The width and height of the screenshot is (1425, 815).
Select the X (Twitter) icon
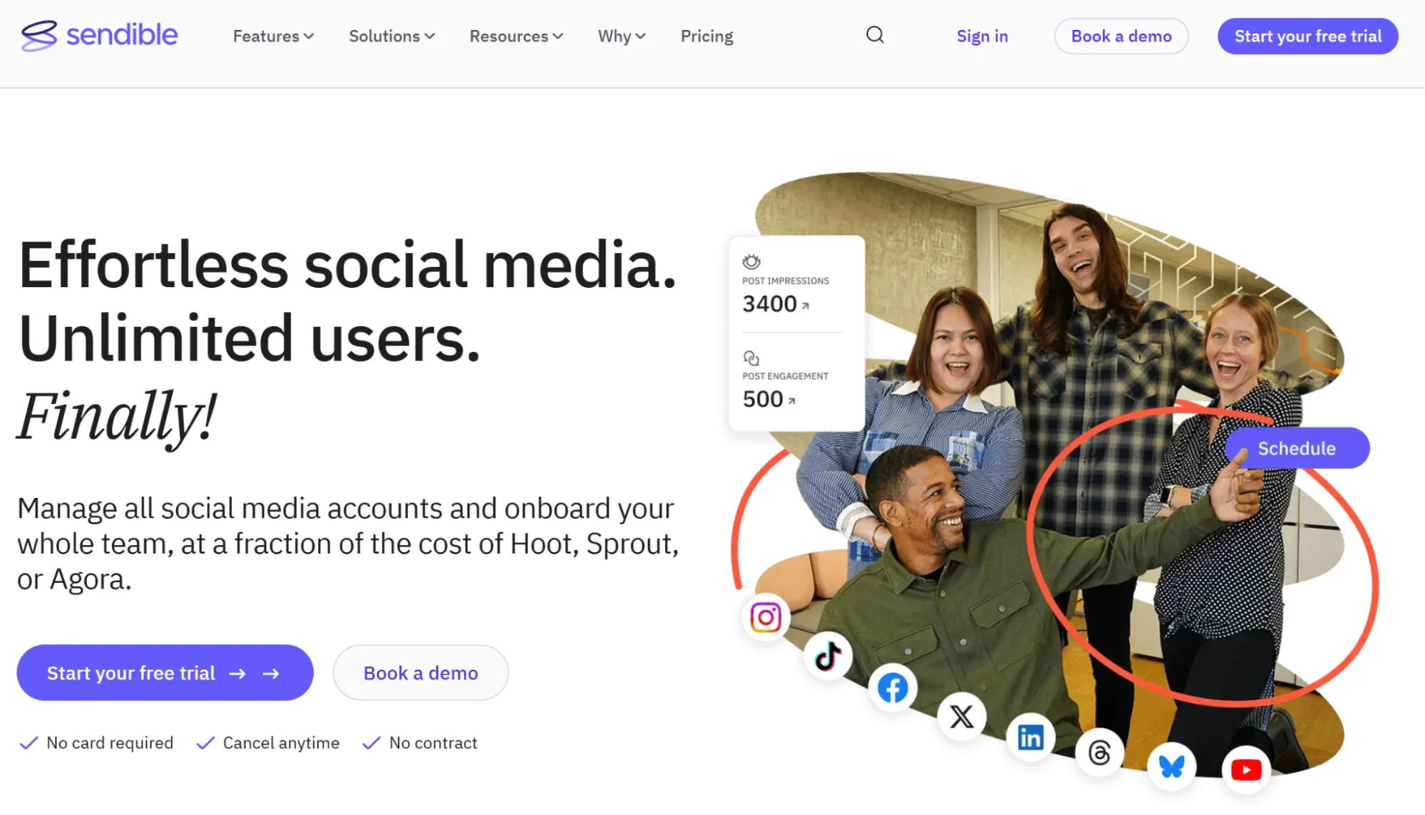[962, 716]
